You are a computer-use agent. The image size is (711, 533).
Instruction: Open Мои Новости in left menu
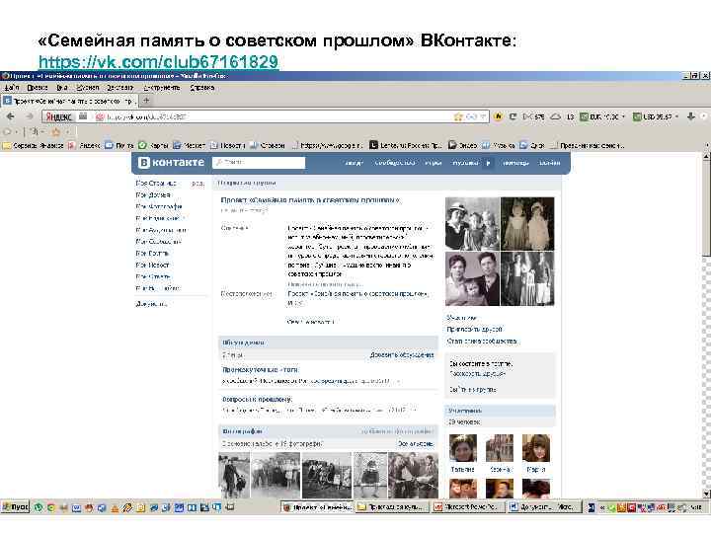click(x=152, y=265)
